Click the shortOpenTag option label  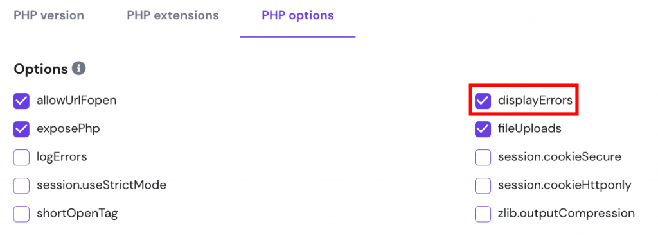pos(77,214)
